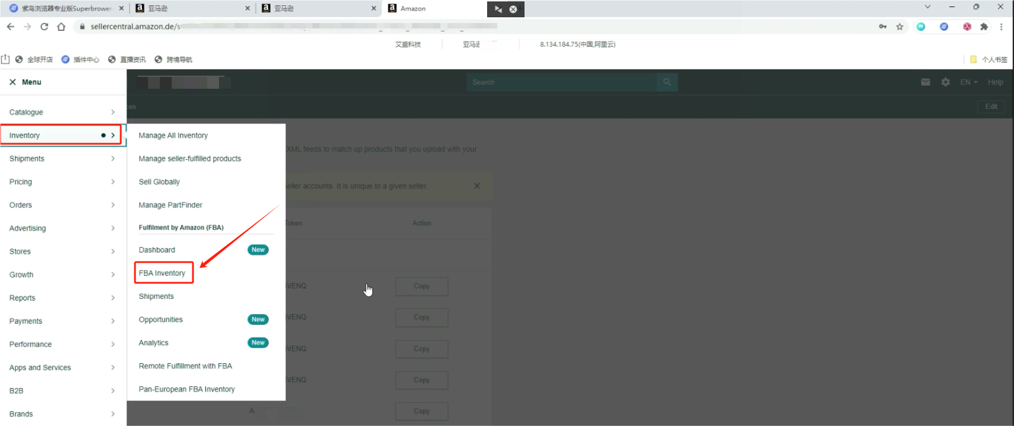Open the EN language dropdown
The image size is (1014, 426).
968,82
